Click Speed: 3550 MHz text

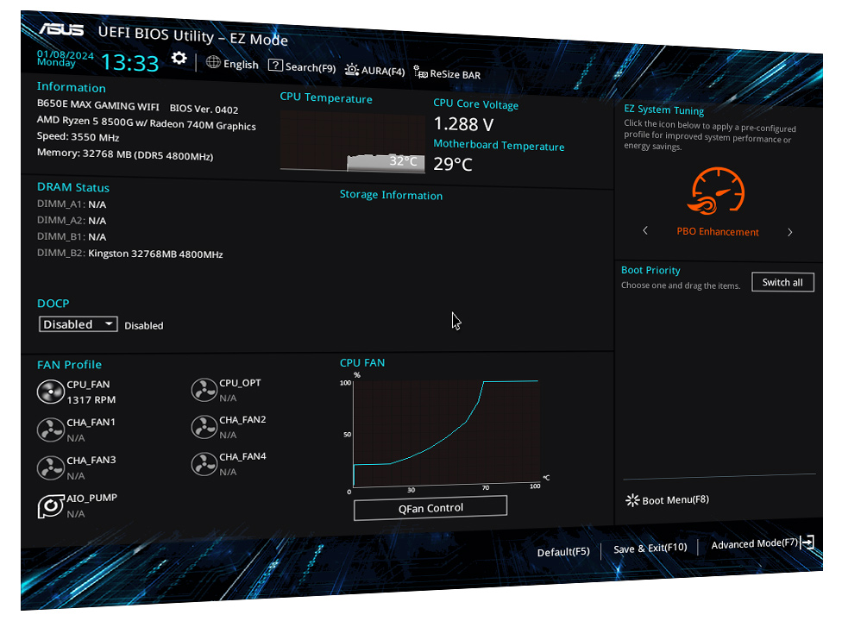(x=78, y=137)
